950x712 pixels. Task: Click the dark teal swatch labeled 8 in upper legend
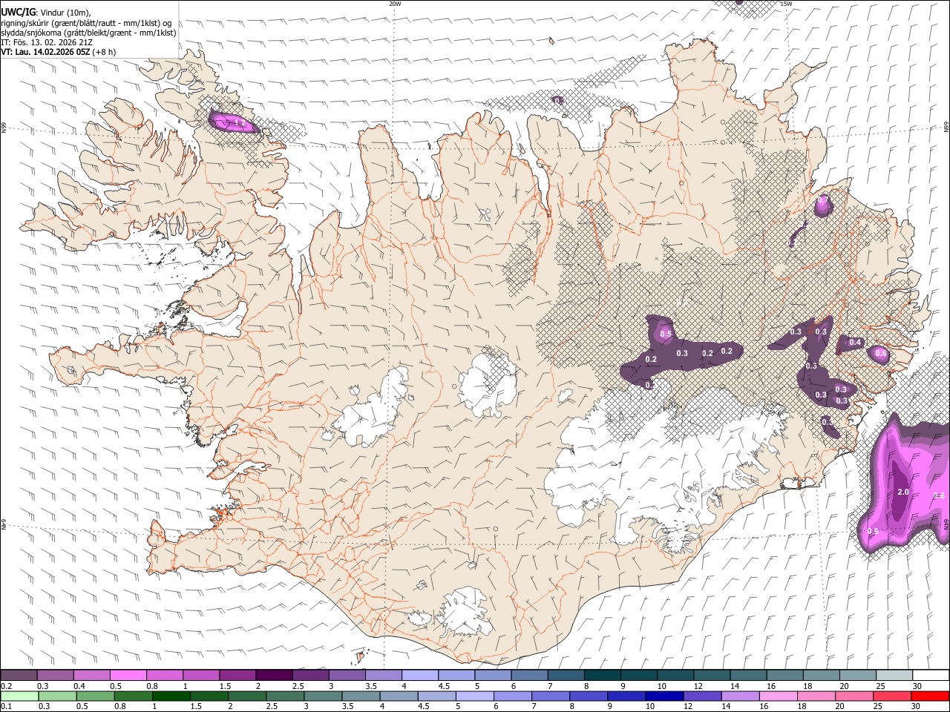click(602, 675)
